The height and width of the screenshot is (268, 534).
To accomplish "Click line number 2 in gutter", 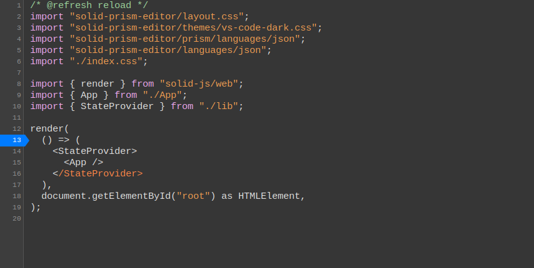I will pos(19,17).
